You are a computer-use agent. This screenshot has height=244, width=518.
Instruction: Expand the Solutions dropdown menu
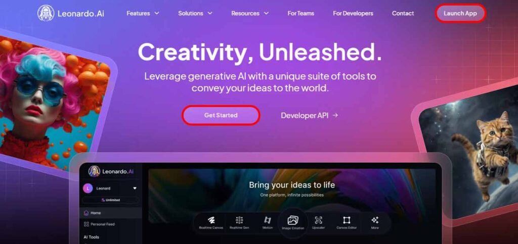click(x=195, y=14)
